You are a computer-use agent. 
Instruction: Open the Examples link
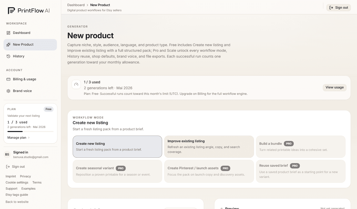click(28, 189)
